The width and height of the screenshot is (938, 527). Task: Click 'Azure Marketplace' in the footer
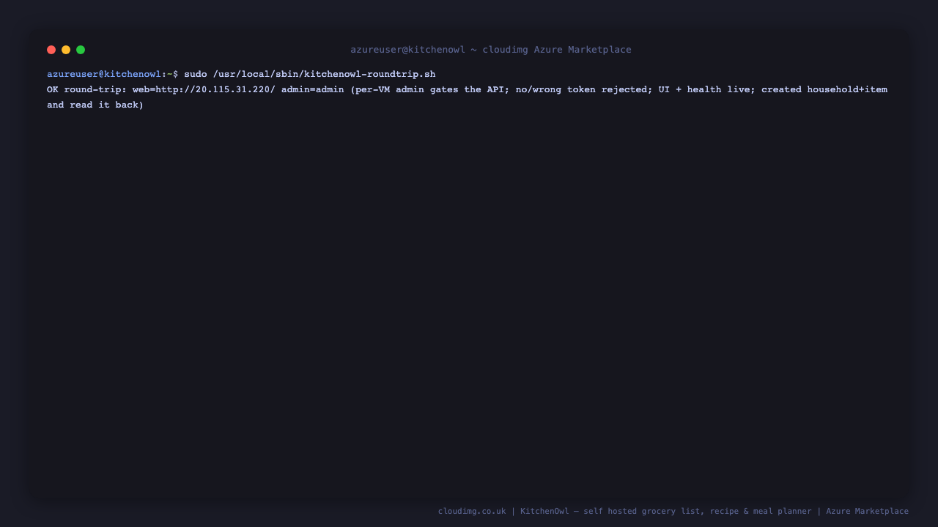[x=868, y=511]
